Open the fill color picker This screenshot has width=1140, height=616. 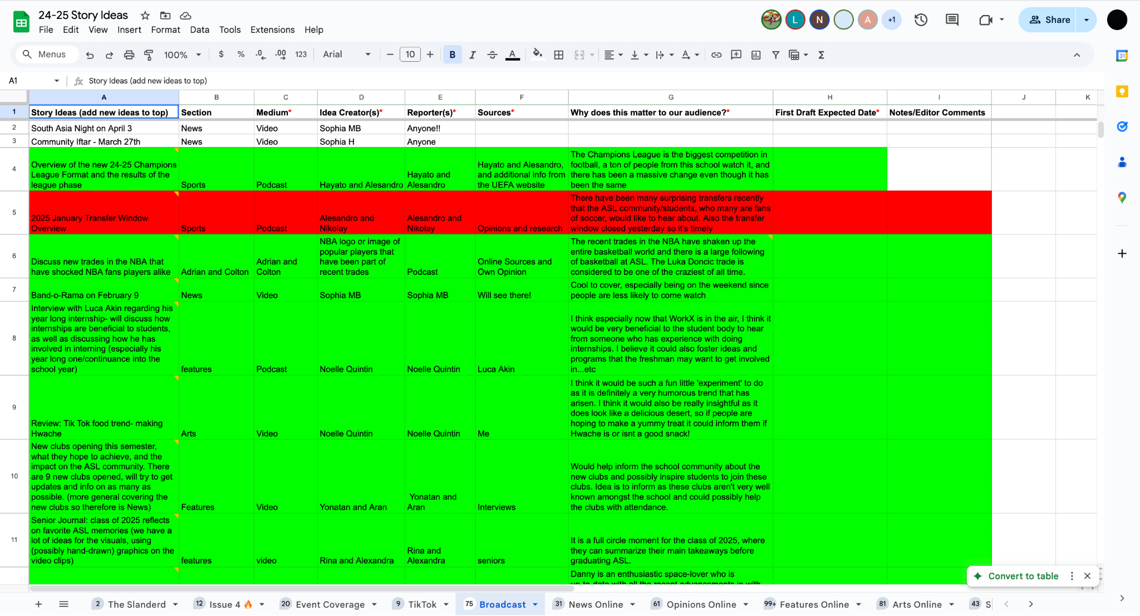point(537,55)
